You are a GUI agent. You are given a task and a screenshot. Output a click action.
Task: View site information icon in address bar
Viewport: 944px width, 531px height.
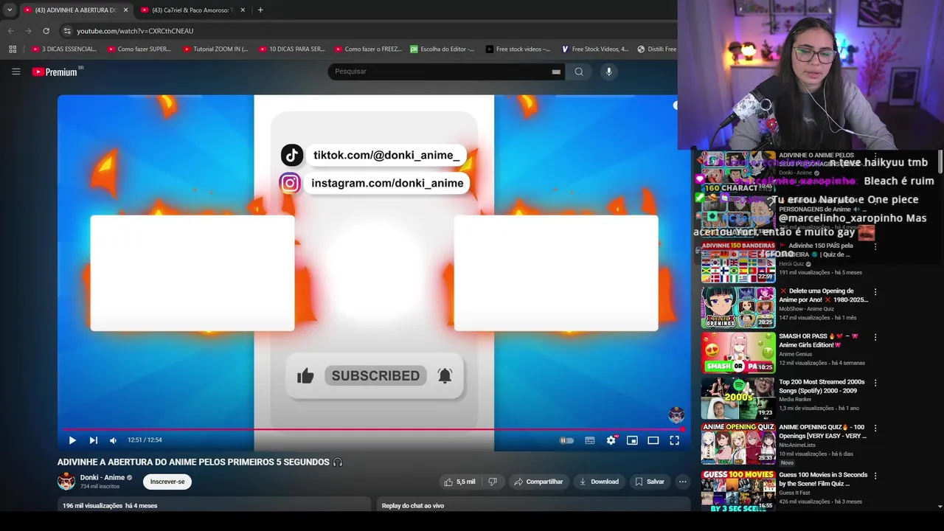[67, 31]
